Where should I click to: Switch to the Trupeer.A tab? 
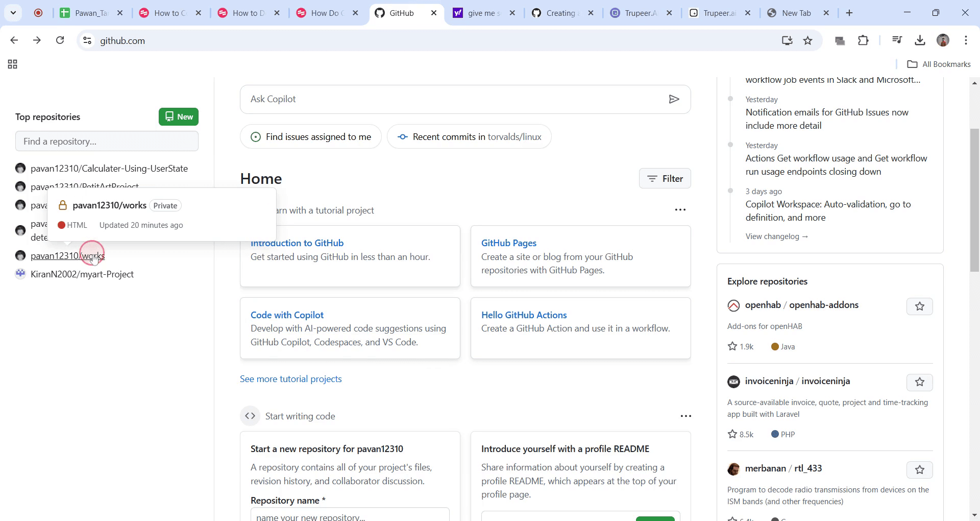pyautogui.click(x=641, y=13)
